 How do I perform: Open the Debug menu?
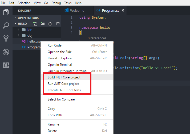coord(56,3)
